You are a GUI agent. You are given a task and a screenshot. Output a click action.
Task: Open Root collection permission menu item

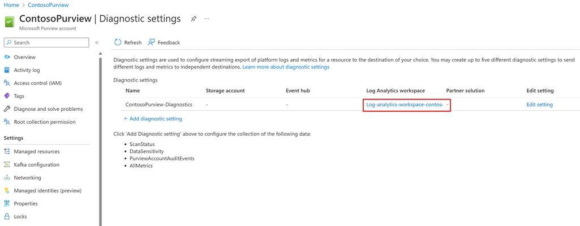click(45, 122)
